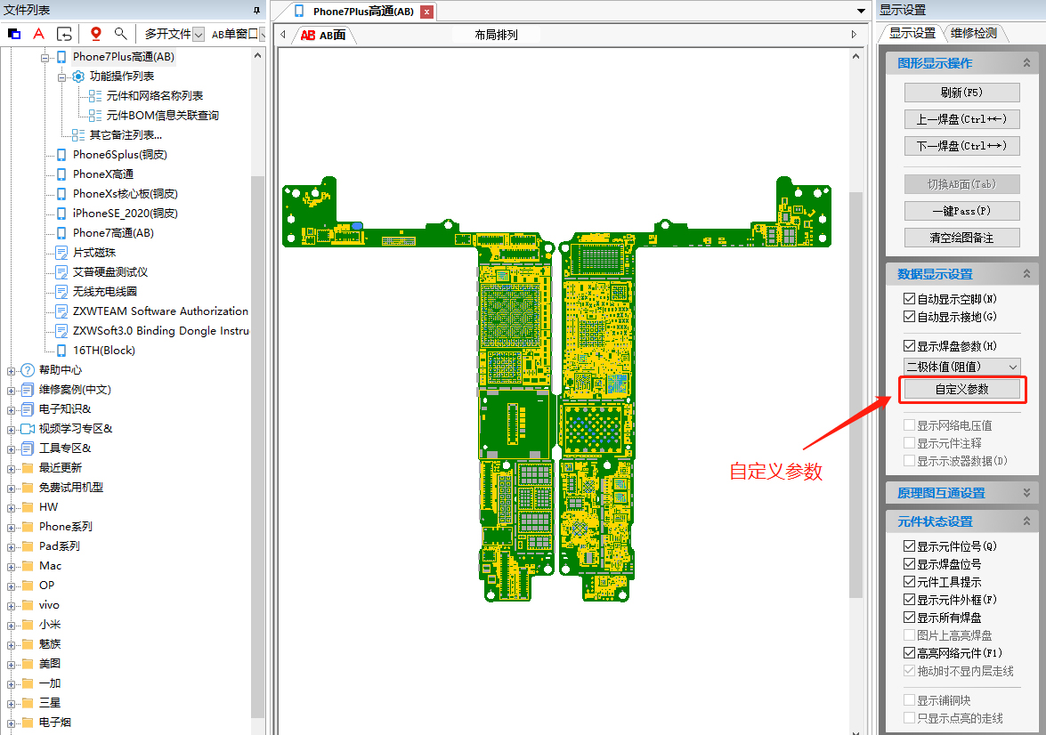1046x735 pixels.
Task: Open the 二极体值(阻值) dropdown
Action: tap(1013, 367)
